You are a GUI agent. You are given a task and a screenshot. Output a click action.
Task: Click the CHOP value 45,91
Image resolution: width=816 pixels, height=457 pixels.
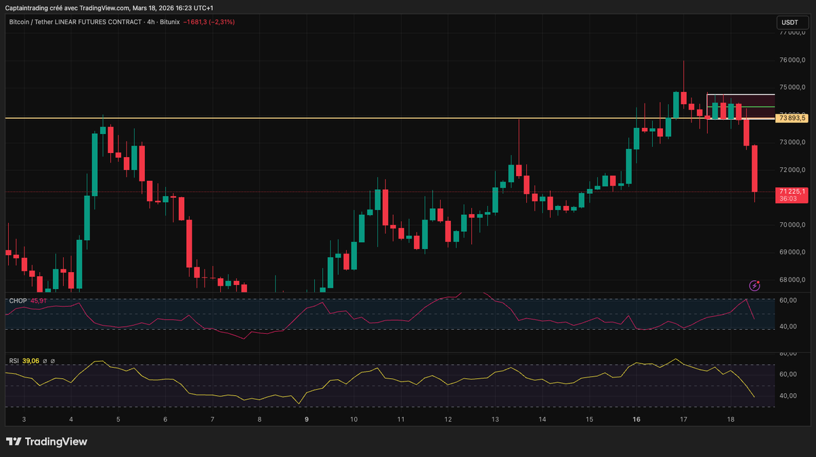[x=39, y=301]
